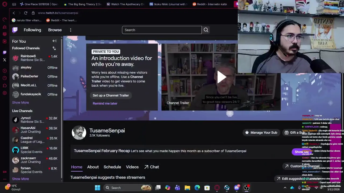Open Windows Start menu

(x=98, y=188)
